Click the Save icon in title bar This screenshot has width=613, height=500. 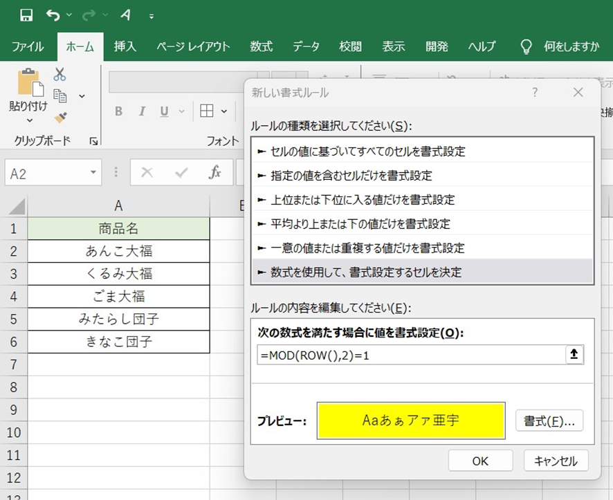[x=26, y=15]
